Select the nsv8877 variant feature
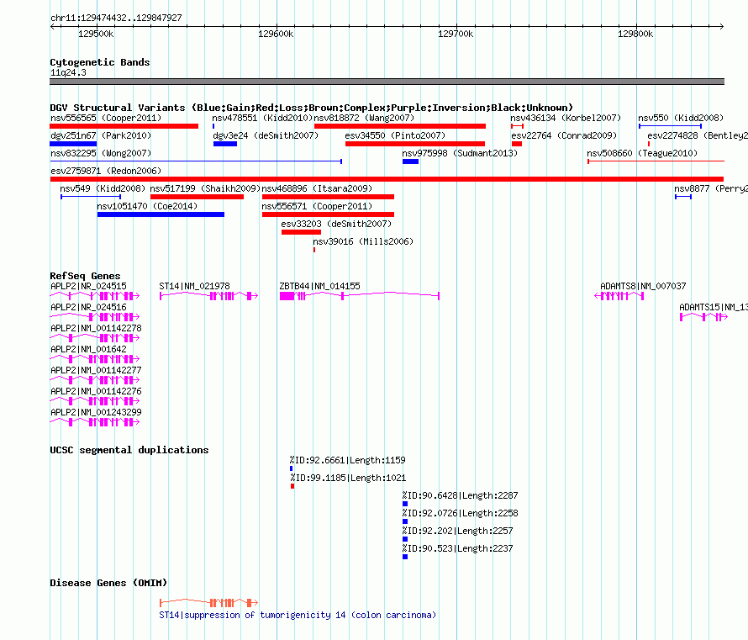Viewport: 748px width, 640px height. (x=683, y=197)
